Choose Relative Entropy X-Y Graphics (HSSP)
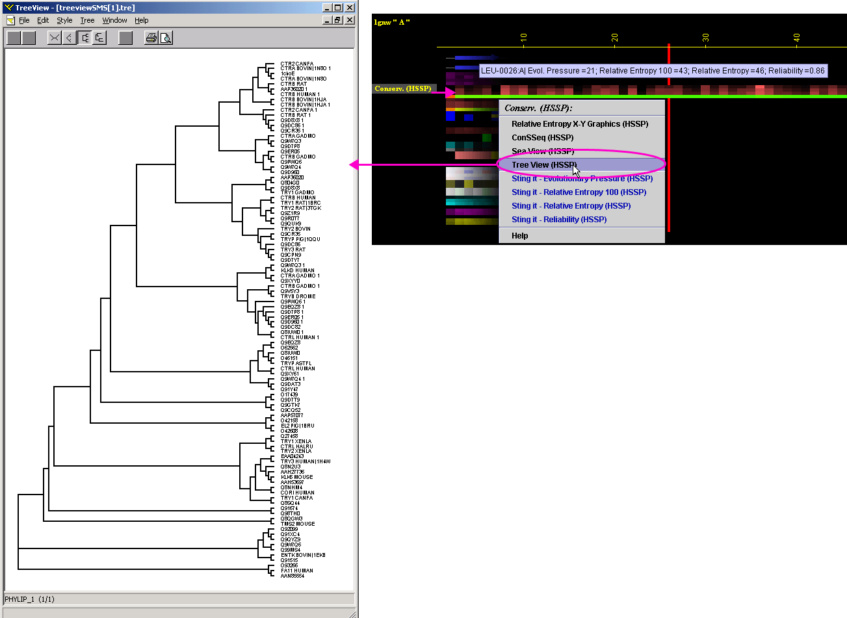The image size is (847, 618). (x=579, y=124)
